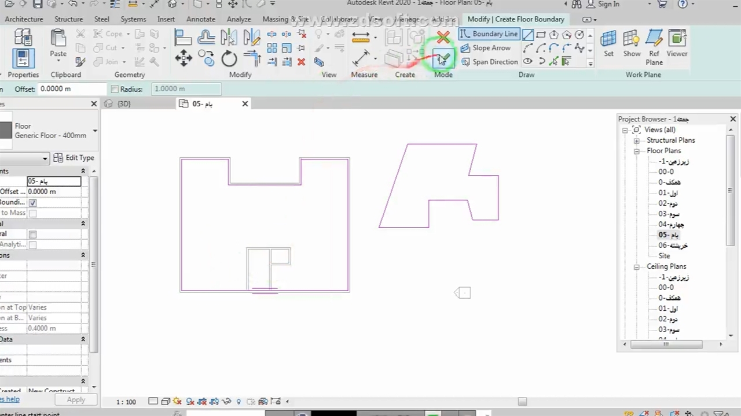Image resolution: width=741 pixels, height=416 pixels.
Task: Click the green checkmark Finish Edit Mode
Action: pos(443,59)
